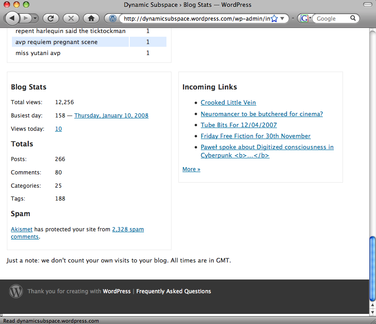Open the Google search engine selector

tap(306, 18)
